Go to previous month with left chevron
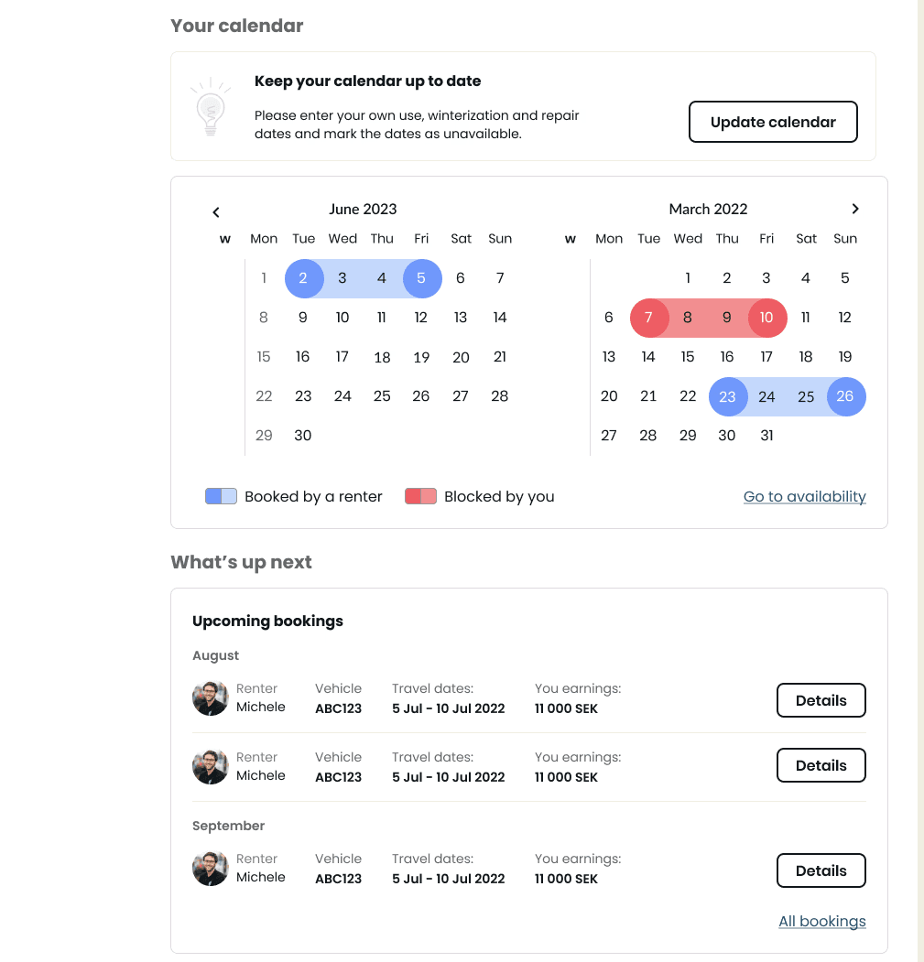This screenshot has height=962, width=924. [x=215, y=212]
